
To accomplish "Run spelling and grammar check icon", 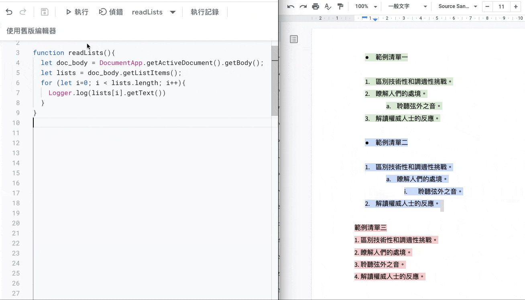I will coord(328,6).
